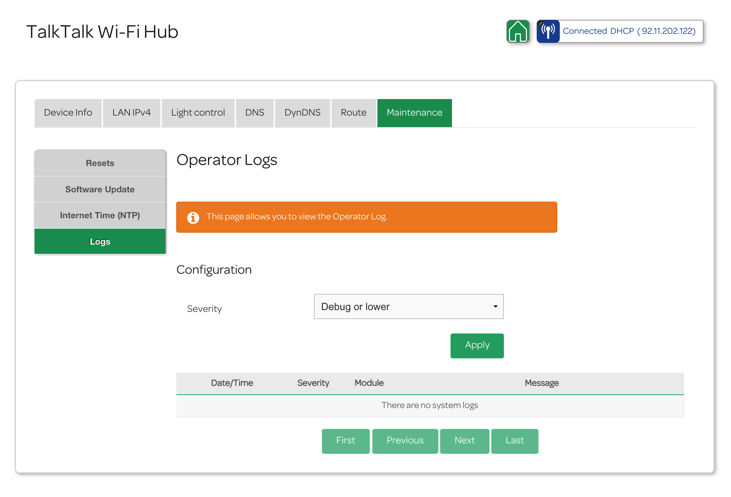Select the Light control tab

[198, 113]
